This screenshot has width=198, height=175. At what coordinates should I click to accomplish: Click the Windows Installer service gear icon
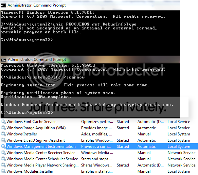3,134
